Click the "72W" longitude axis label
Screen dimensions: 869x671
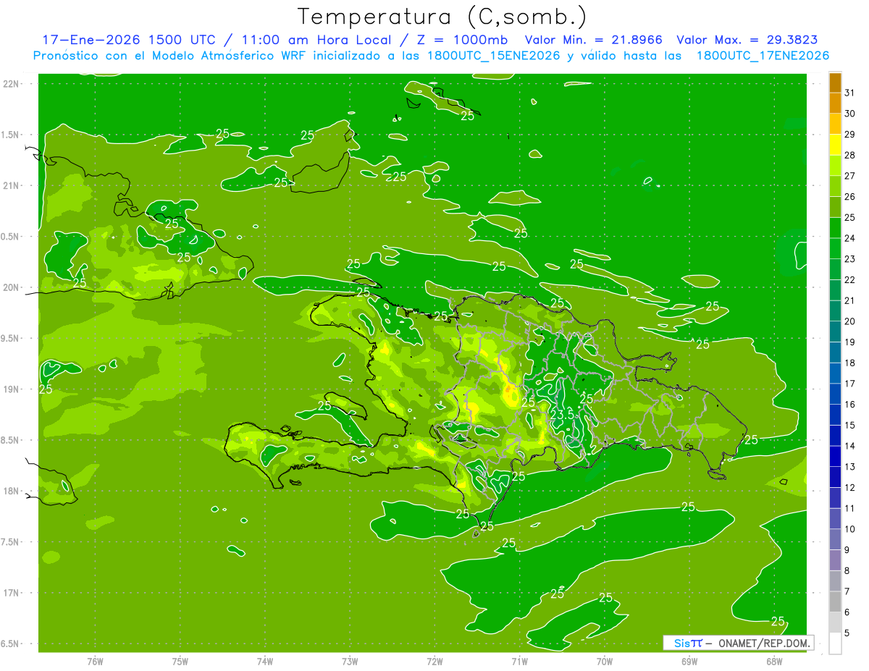coord(434,661)
